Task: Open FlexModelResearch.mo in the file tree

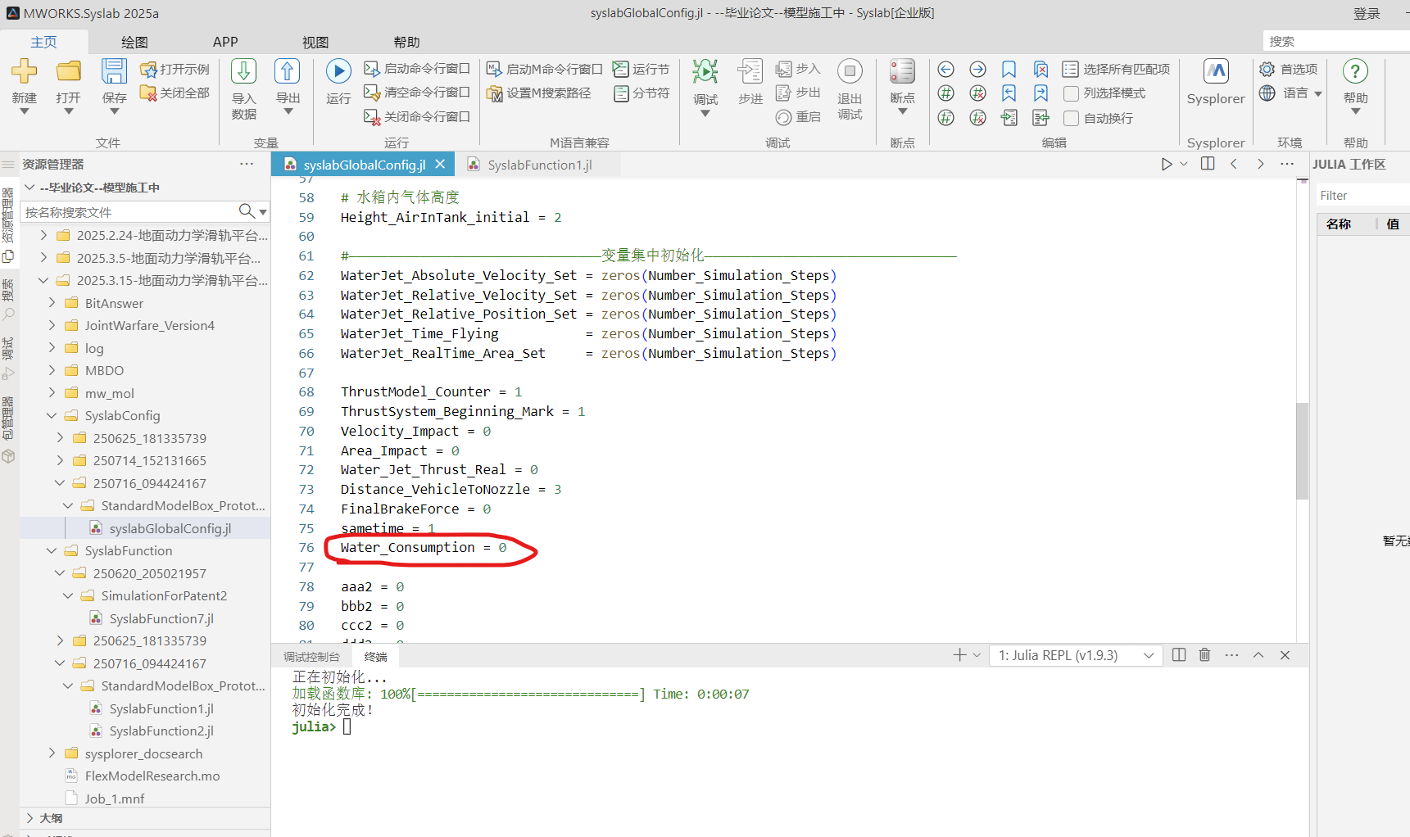Action: (152, 776)
